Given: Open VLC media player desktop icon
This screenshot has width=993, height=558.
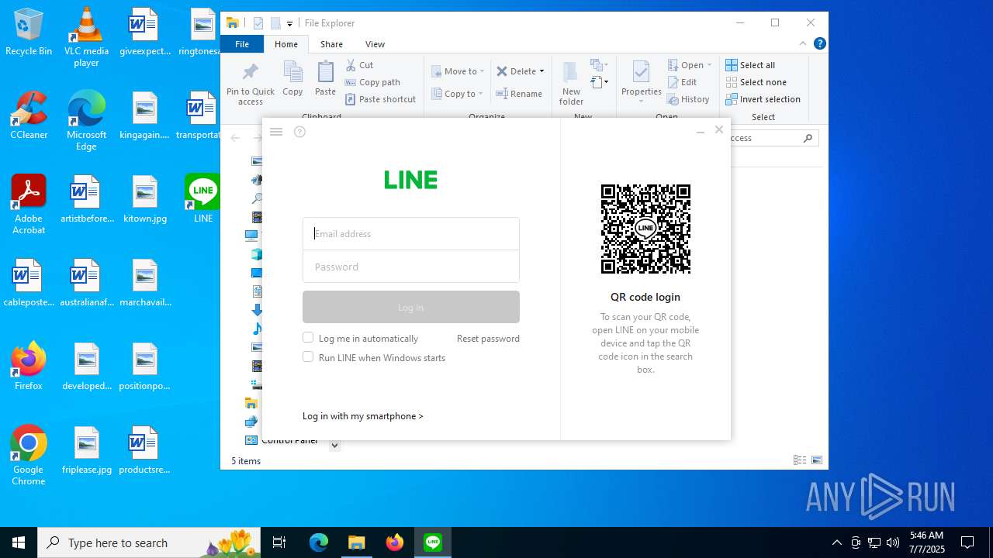Looking at the screenshot, I should 86,37.
